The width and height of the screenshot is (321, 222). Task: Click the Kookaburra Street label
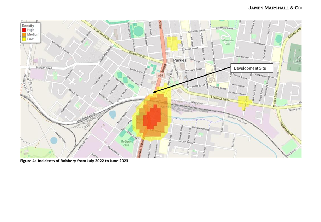264,76
